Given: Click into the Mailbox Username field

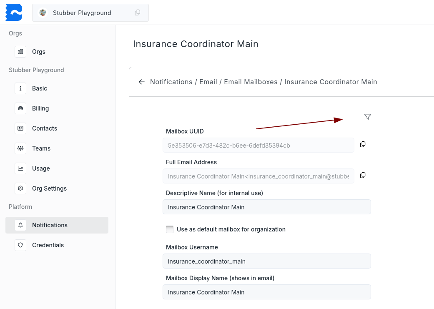Looking at the screenshot, I should click(266, 261).
